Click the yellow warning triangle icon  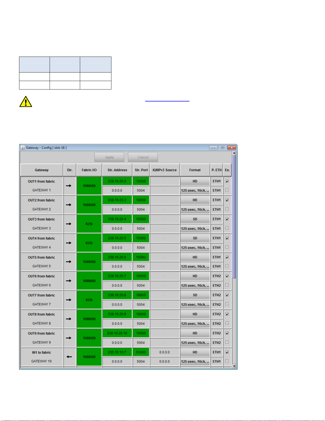coord(26,101)
